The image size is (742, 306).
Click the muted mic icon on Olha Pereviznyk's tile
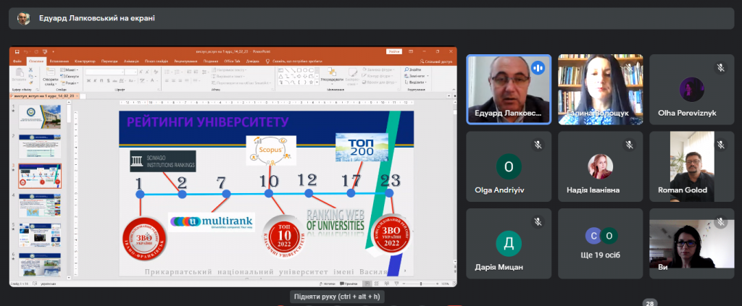pos(720,67)
